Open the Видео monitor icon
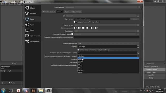Viewport: 166px width, 93px height. click(x=27, y=30)
